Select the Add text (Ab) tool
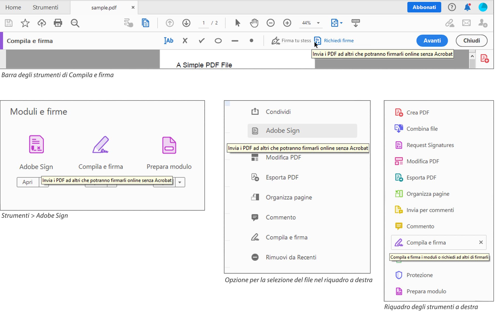The width and height of the screenshot is (498, 317). [x=169, y=41]
